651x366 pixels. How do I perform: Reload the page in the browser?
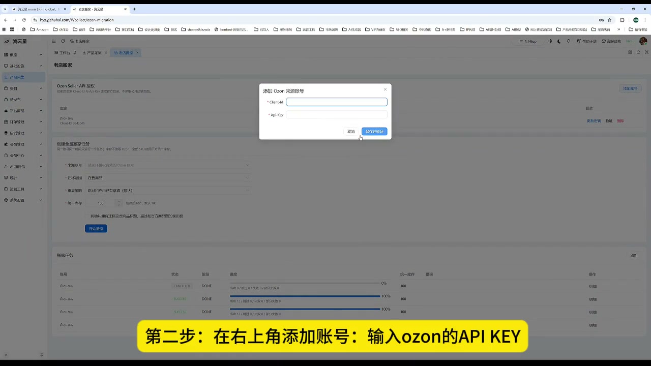coord(24,20)
